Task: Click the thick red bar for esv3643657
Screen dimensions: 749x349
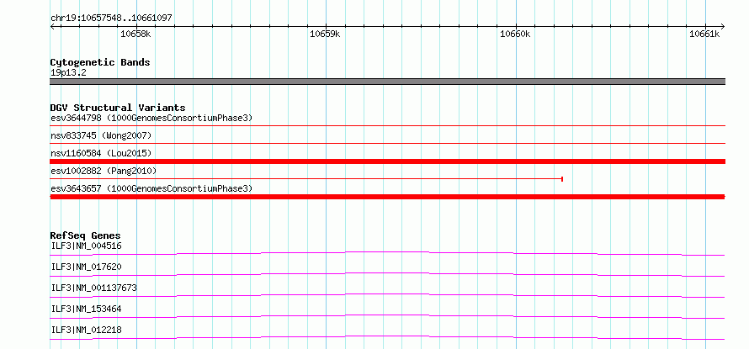Action: pyautogui.click(x=387, y=197)
